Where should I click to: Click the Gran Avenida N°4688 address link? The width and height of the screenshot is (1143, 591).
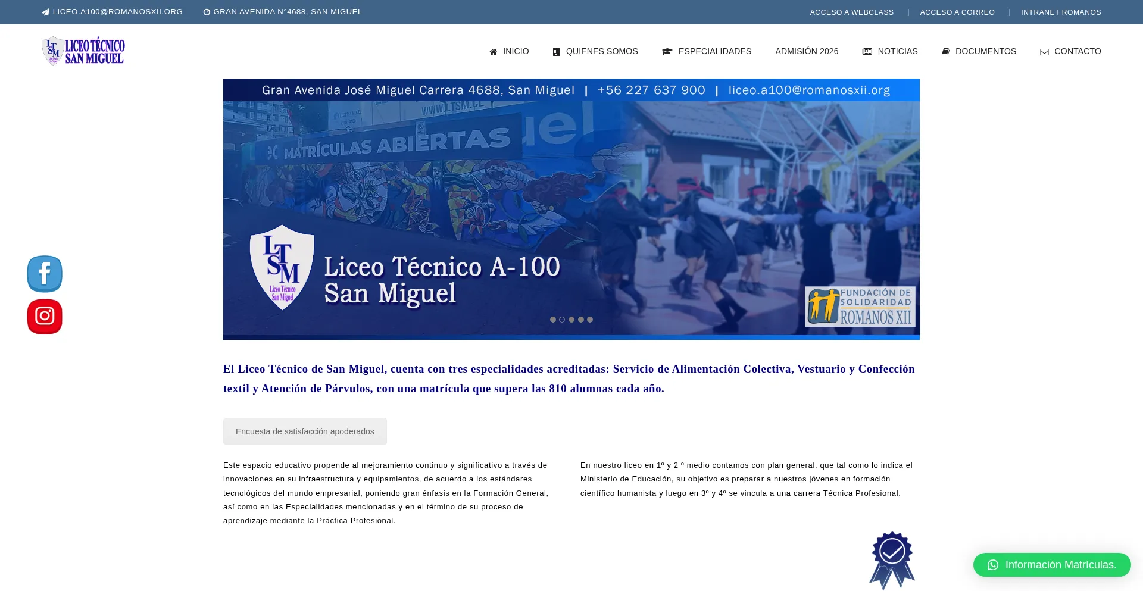(283, 12)
